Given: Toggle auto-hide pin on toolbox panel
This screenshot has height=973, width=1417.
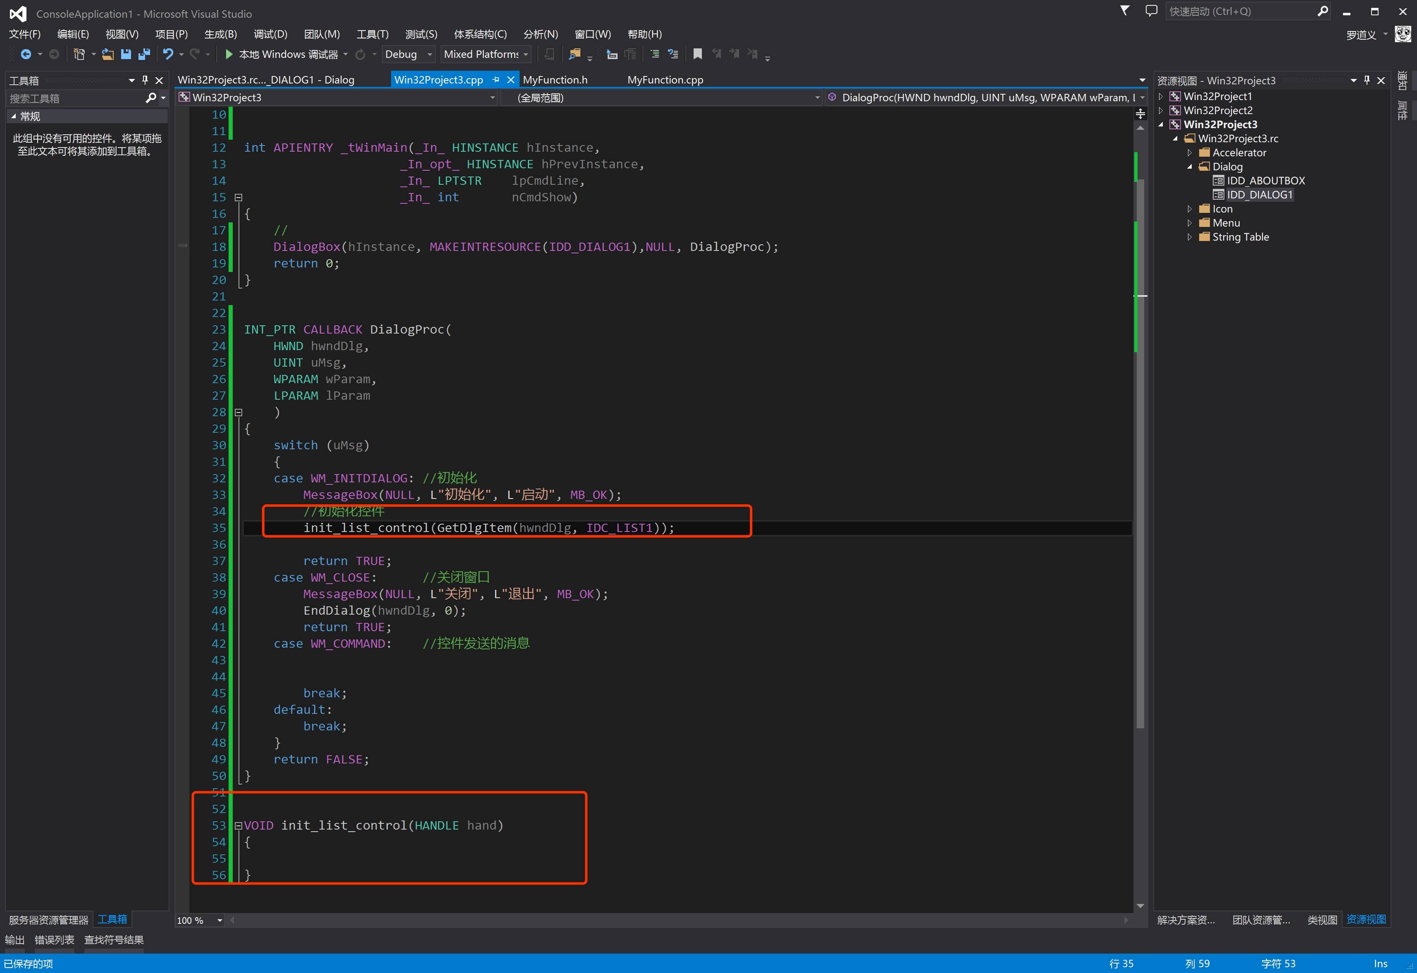Looking at the screenshot, I should 145,80.
